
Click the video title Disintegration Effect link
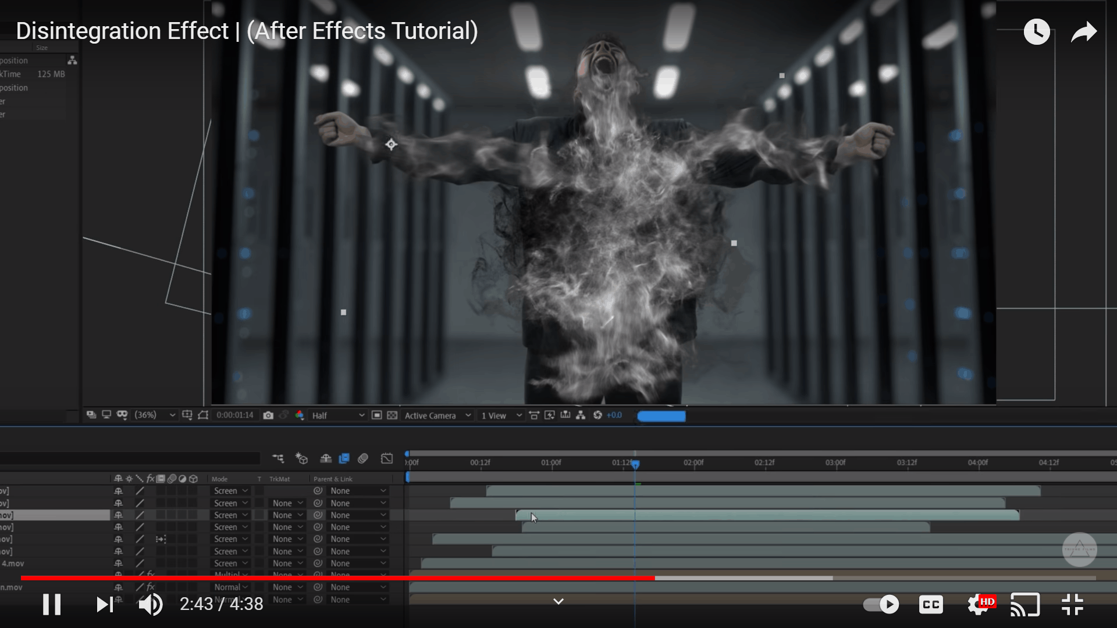click(247, 31)
